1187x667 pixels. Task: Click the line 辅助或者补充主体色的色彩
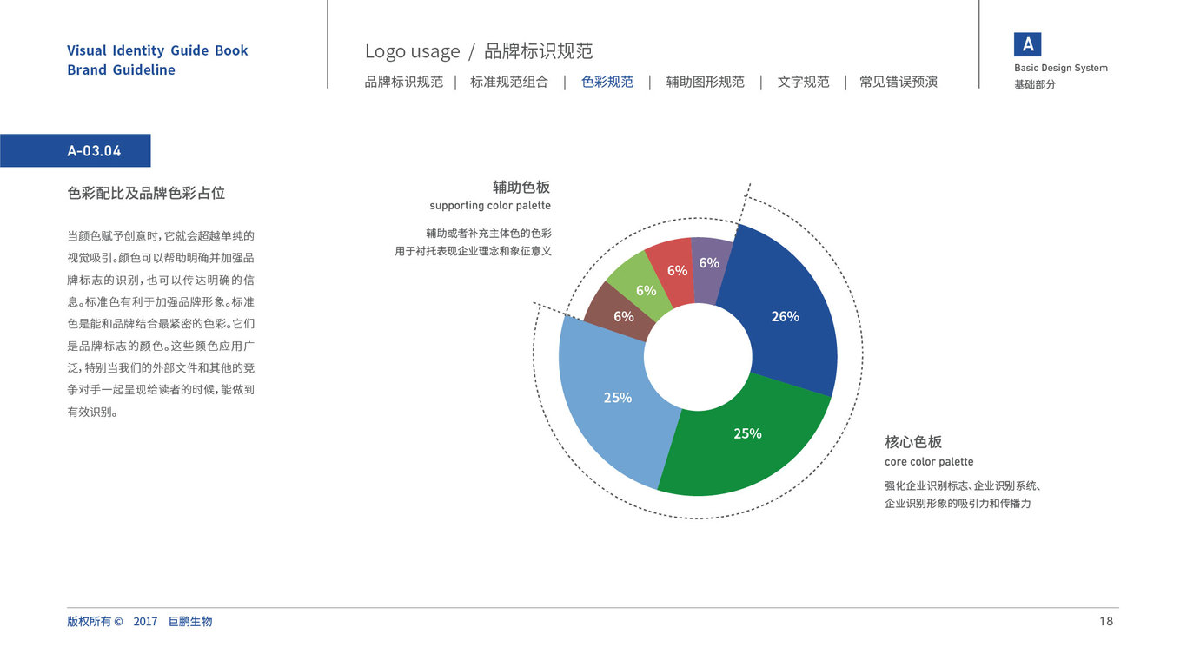(x=488, y=234)
